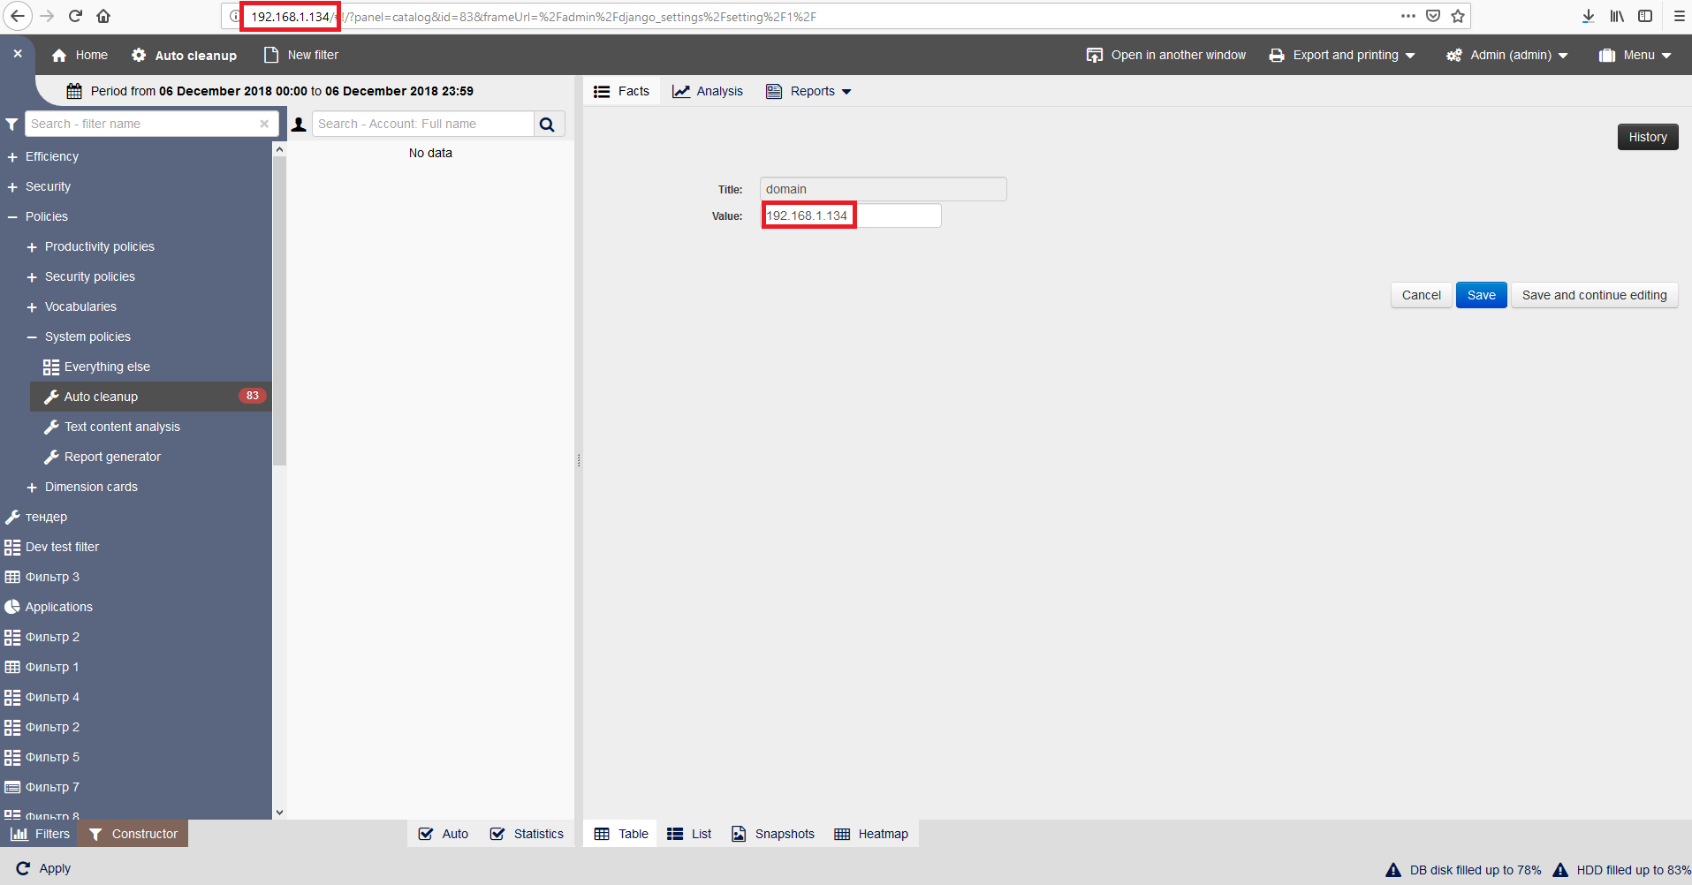Expand the Efficiency tree group
Image resolution: width=1692 pixels, height=885 pixels.
pyautogui.click(x=12, y=157)
